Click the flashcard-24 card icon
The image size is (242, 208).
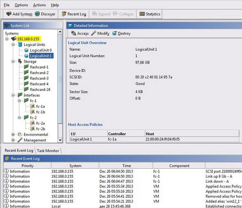coord(26,89)
